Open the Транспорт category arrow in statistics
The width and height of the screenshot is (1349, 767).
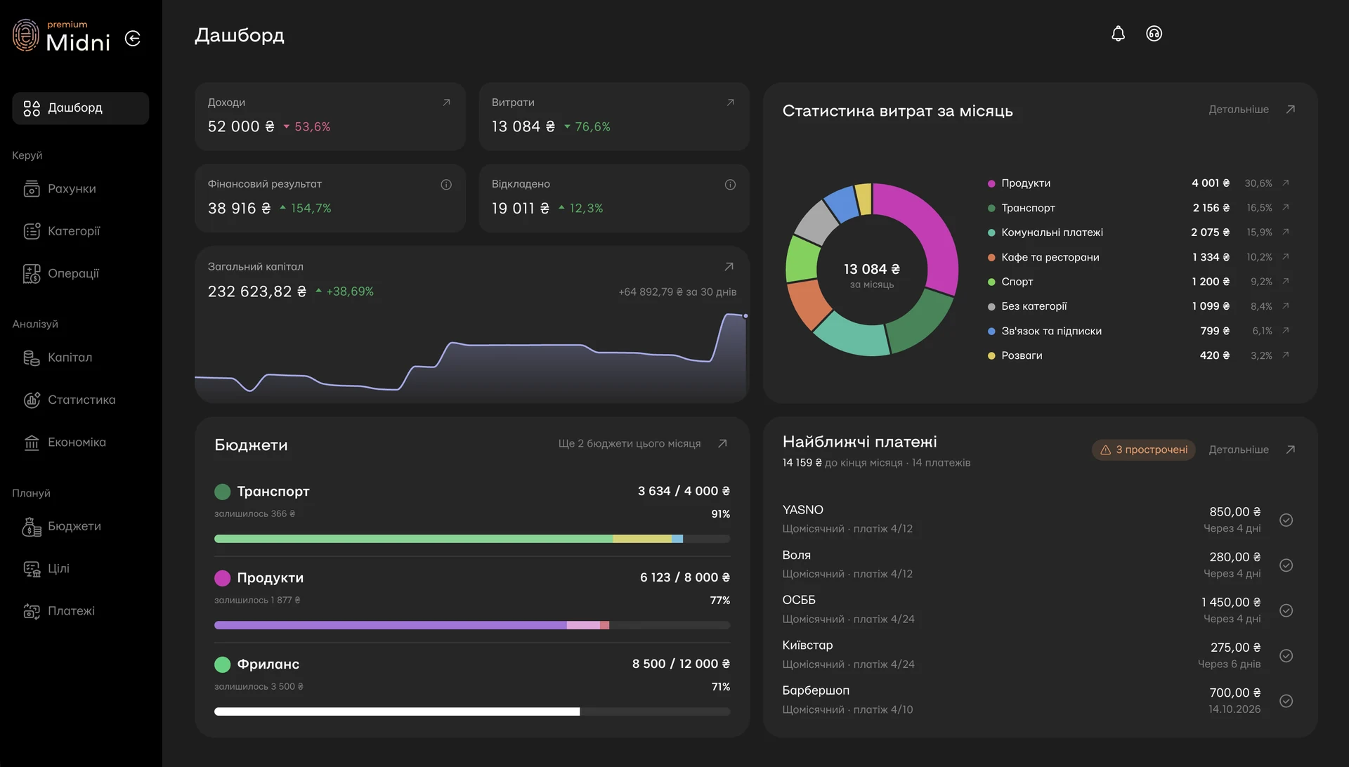(x=1286, y=208)
